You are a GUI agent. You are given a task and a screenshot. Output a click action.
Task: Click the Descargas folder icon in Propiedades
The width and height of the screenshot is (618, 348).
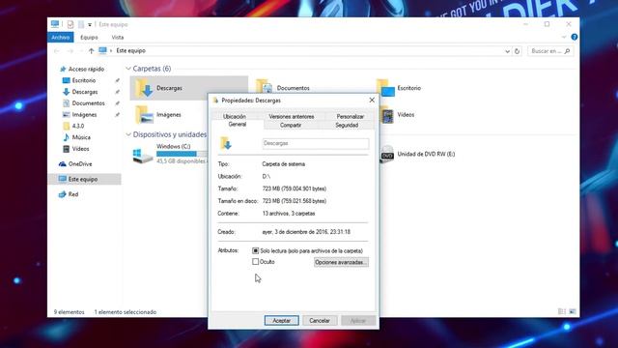tap(226, 143)
